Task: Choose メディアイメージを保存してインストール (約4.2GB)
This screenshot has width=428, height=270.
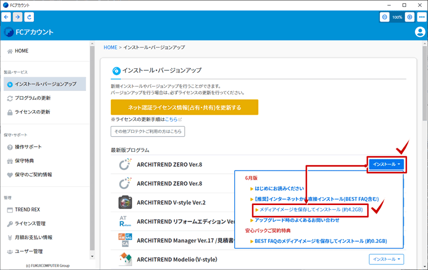Action: (x=311, y=210)
